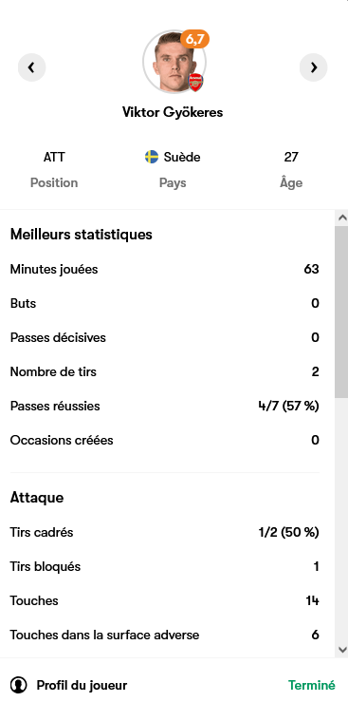The width and height of the screenshot is (348, 702).
Task: Select the Tirs cadrés stat row
Action: [165, 532]
